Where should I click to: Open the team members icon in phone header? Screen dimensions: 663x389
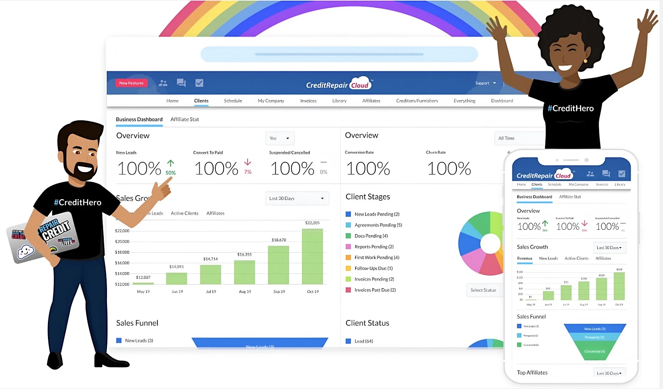click(x=591, y=174)
